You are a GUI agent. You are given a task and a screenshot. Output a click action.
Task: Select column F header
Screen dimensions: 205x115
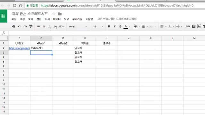coord(41,38)
